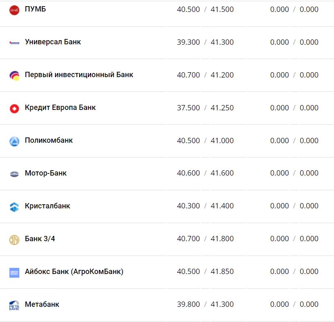Open the Универсал Банк link
Viewport: 334px width, 322px height.
coord(53,42)
